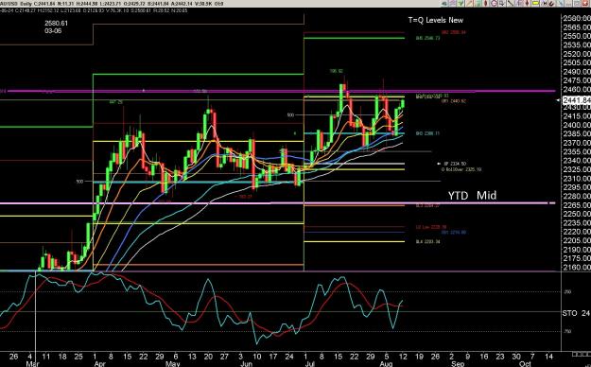
Task: Click the 2265.0 price axis value
Action: tap(577, 205)
